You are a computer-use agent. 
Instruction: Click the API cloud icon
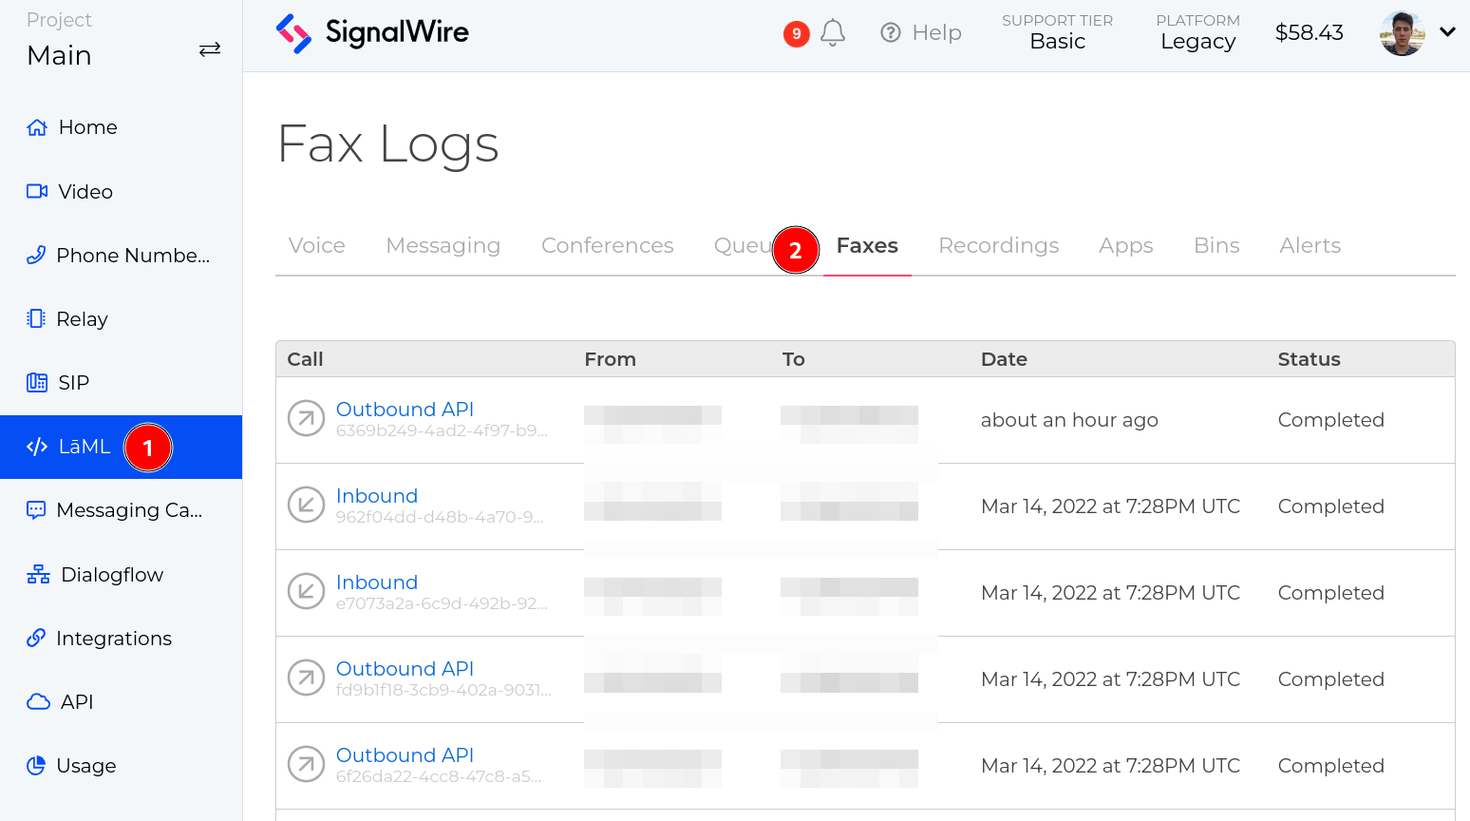36,701
